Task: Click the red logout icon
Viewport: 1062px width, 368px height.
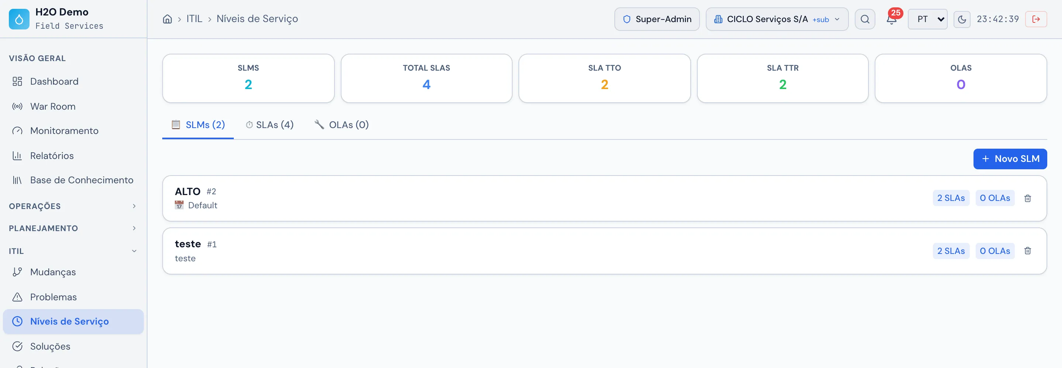Action: (x=1036, y=19)
